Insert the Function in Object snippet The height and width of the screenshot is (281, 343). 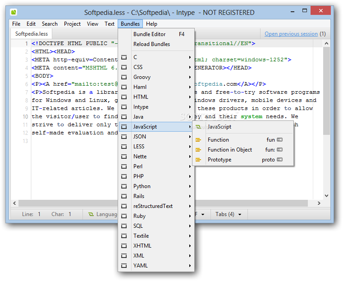(243, 150)
